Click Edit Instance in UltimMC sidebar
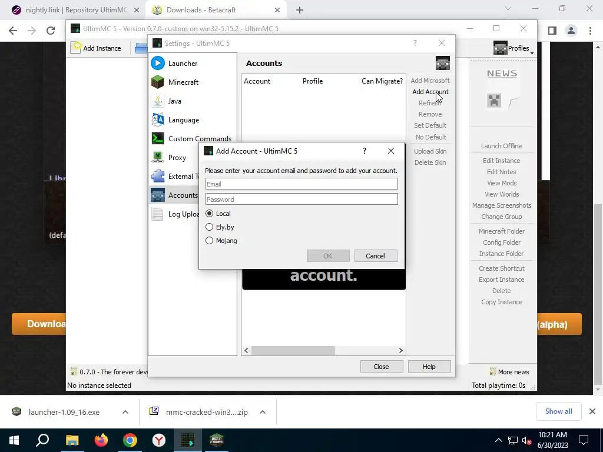The image size is (603, 452). tap(502, 161)
